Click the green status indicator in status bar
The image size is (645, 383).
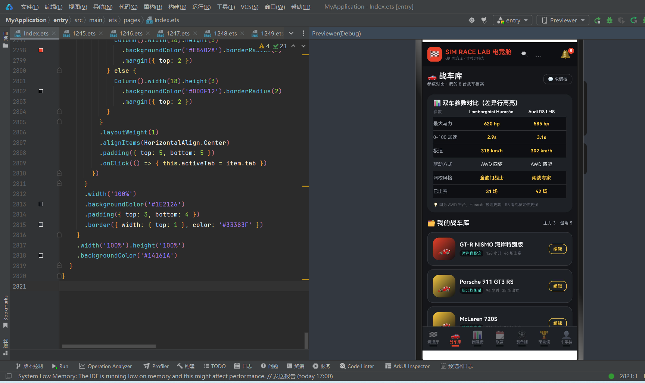tap(611, 376)
